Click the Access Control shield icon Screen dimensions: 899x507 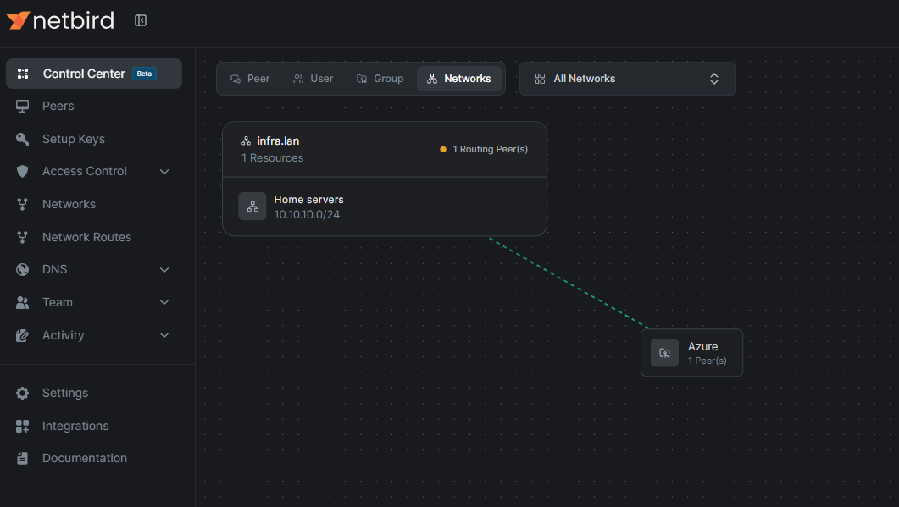point(23,171)
